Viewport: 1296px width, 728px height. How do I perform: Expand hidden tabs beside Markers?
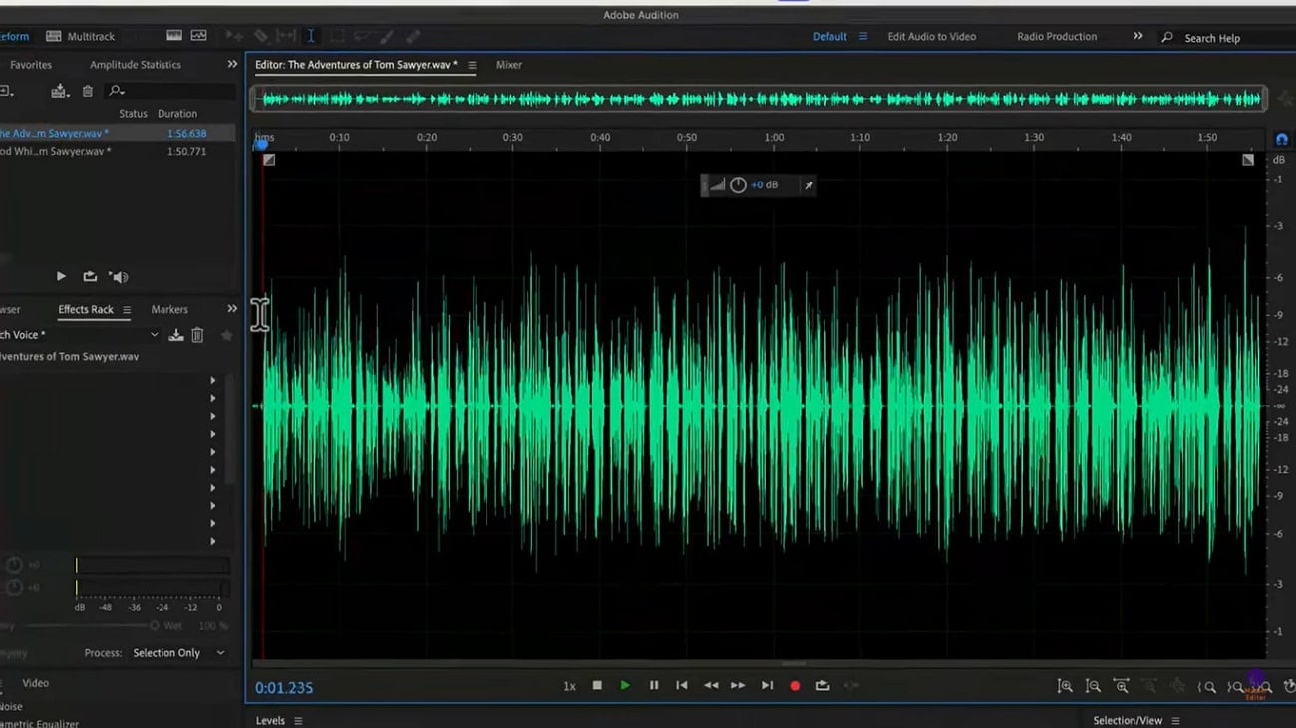232,309
